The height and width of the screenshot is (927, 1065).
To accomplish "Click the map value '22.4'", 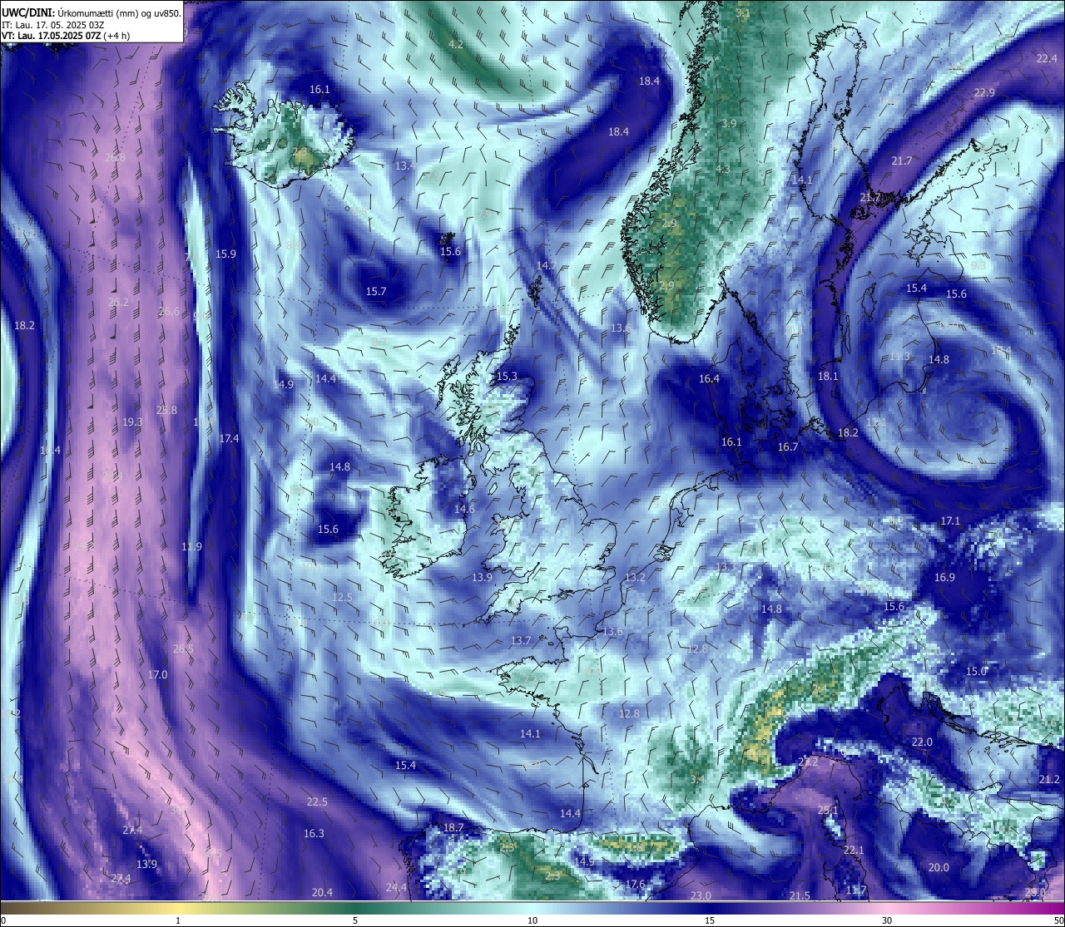I will [1047, 58].
